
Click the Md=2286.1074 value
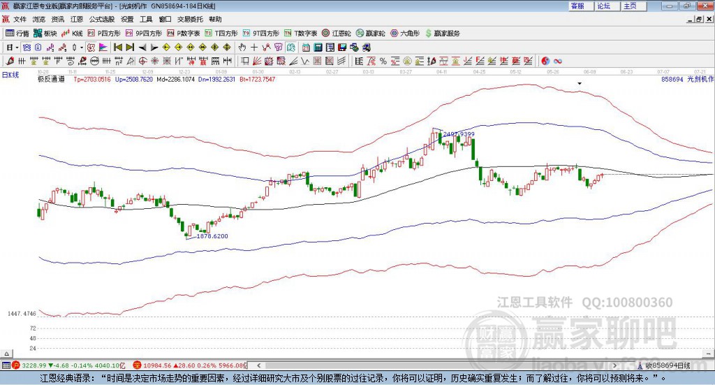pyautogui.click(x=175, y=80)
